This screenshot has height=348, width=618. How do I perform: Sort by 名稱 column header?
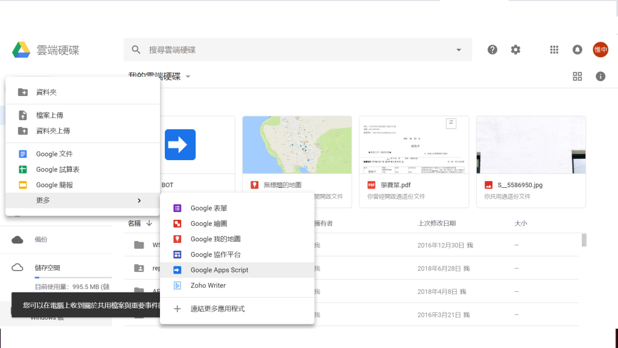tap(135, 224)
